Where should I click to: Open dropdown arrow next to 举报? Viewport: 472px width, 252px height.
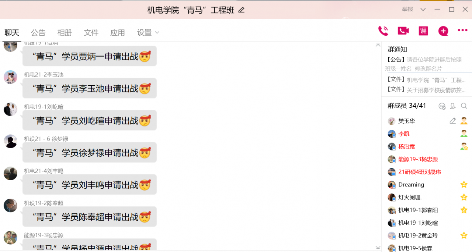tap(423, 9)
